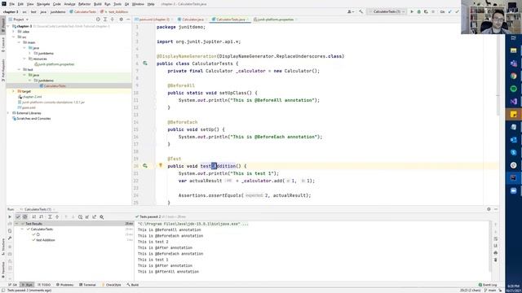The image size is (522, 293).
Task: Run CalculatorTests with the green play button
Action: tap(412, 11)
